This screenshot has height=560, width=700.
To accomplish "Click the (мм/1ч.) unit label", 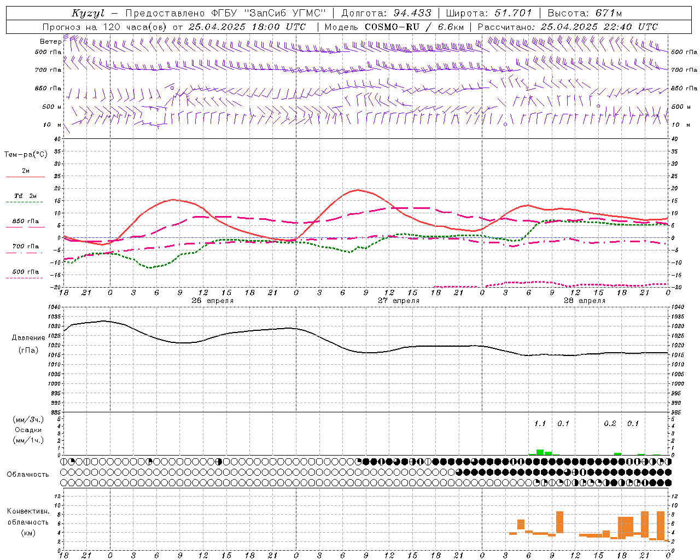I will 28,440.
